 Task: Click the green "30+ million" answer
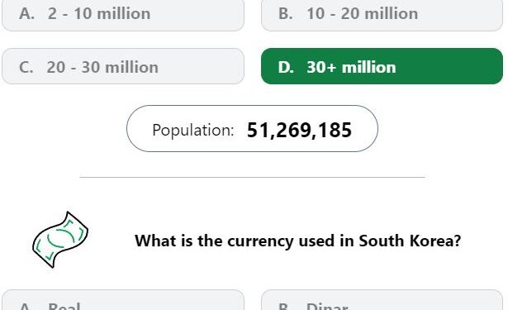(x=382, y=66)
